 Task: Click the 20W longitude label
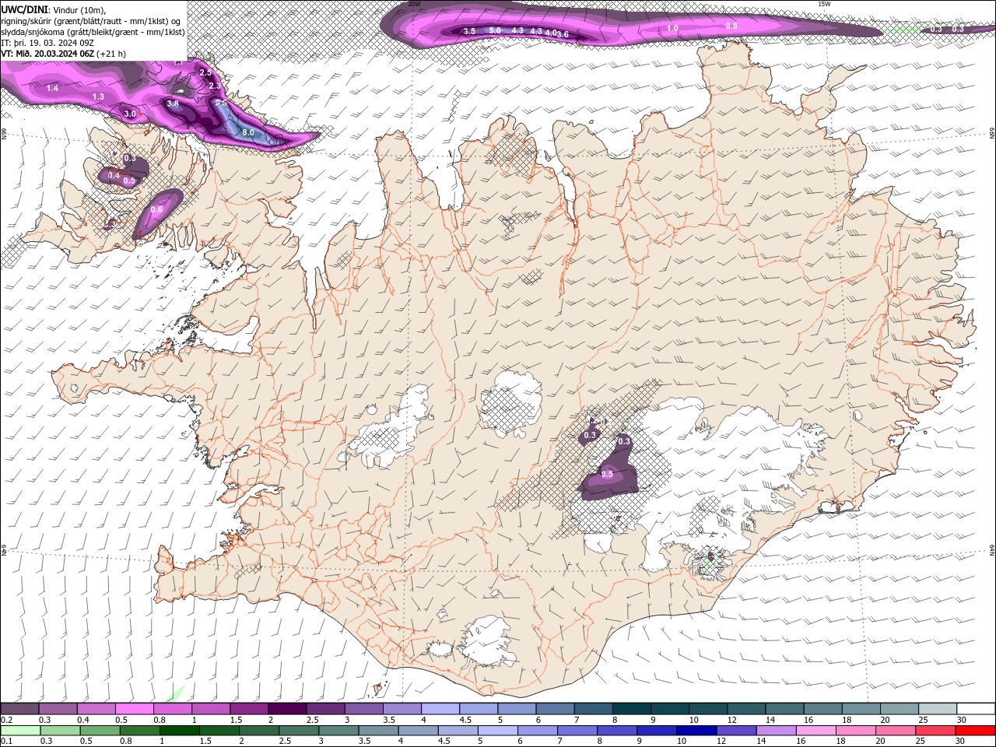[x=414, y=4]
